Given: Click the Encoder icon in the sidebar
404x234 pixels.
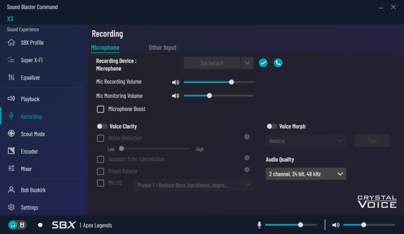Looking at the screenshot, I should tap(11, 151).
